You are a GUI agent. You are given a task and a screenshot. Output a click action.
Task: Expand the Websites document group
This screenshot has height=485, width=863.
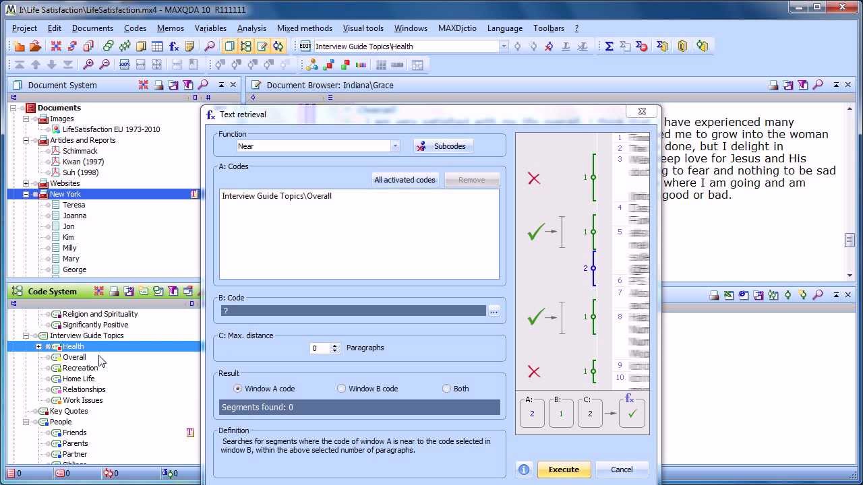coord(26,183)
